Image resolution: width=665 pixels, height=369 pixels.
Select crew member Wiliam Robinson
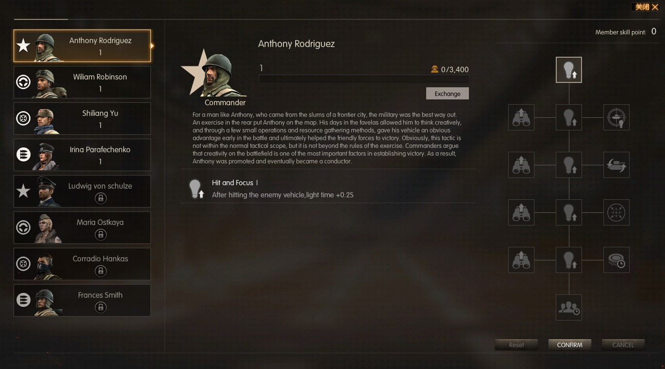(x=82, y=82)
